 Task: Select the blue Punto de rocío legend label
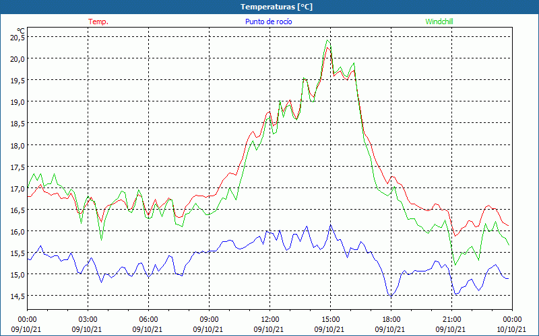click(x=268, y=22)
